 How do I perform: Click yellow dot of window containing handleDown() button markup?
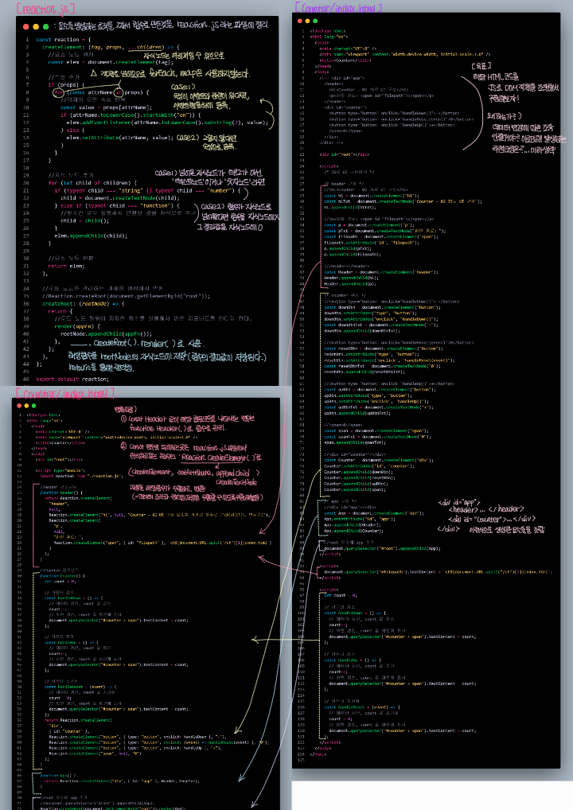point(308,21)
